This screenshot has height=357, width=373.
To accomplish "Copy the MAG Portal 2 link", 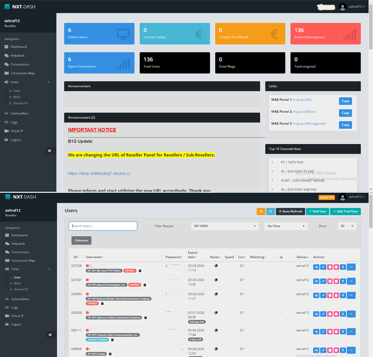I will pyautogui.click(x=345, y=113).
